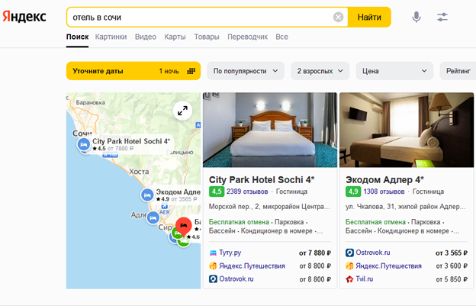
Task: Click price от 7 880 ₽
Action: [x=315, y=253]
